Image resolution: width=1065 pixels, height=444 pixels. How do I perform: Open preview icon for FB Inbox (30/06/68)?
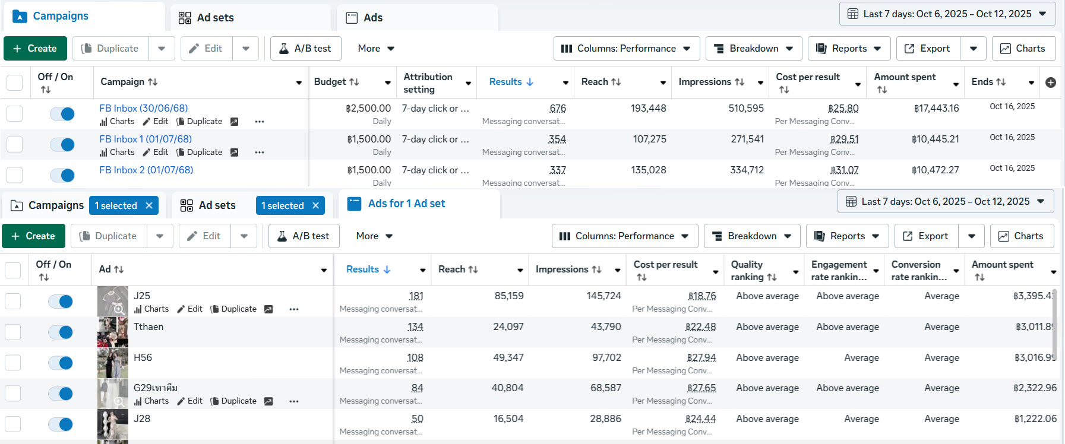click(x=234, y=122)
